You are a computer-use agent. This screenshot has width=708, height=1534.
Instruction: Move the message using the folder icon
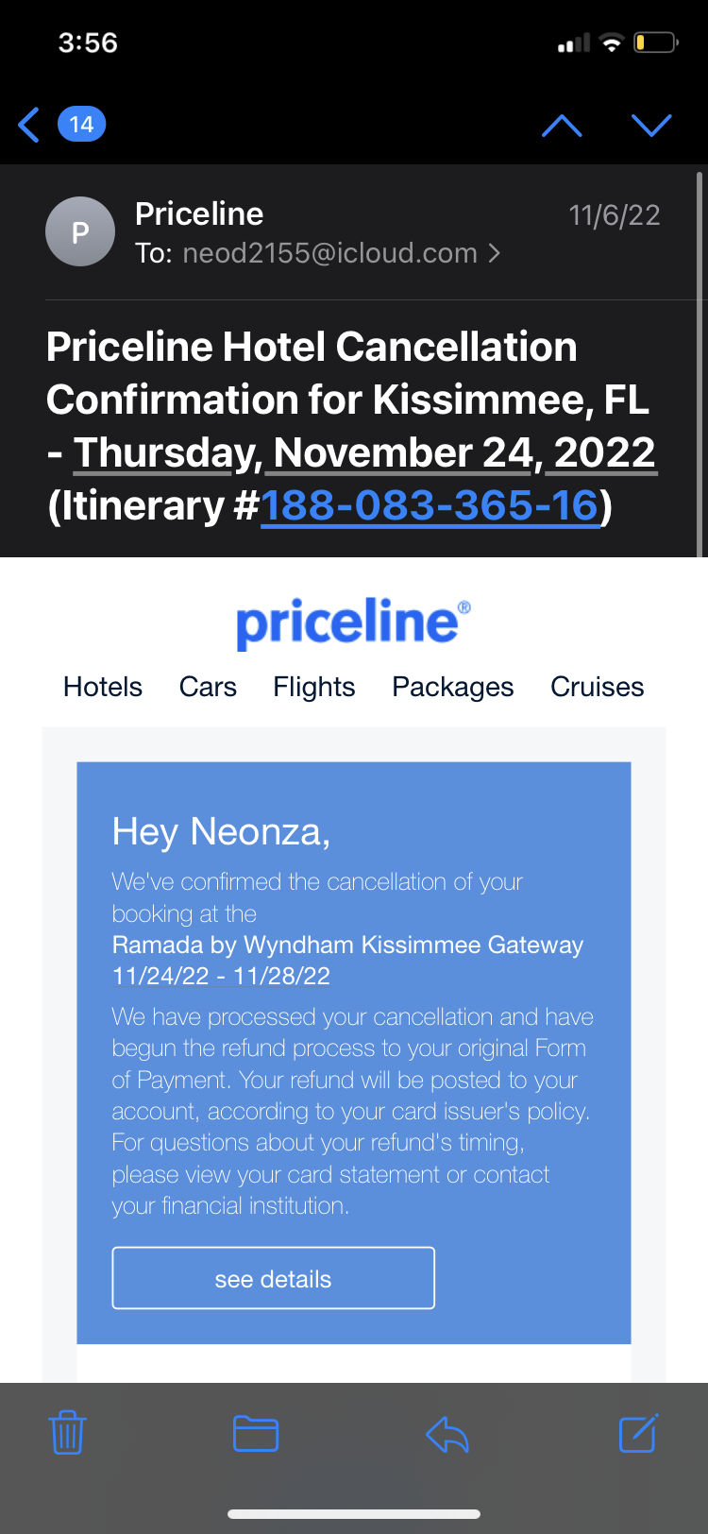[x=256, y=1433]
